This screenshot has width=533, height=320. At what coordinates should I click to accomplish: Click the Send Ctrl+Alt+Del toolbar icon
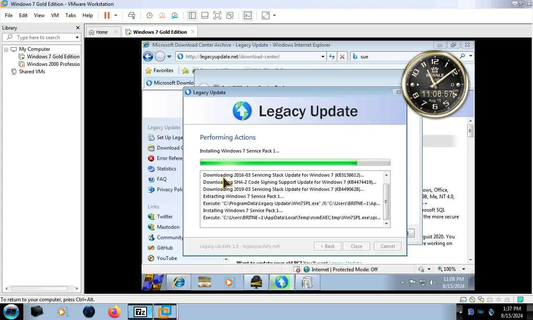132,15
